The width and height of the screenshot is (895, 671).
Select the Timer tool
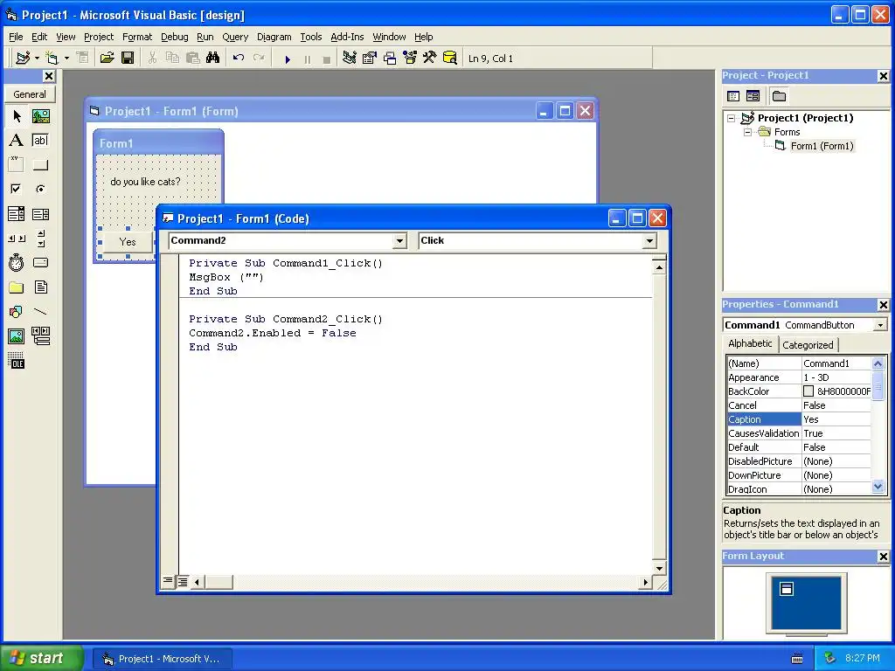(x=17, y=262)
